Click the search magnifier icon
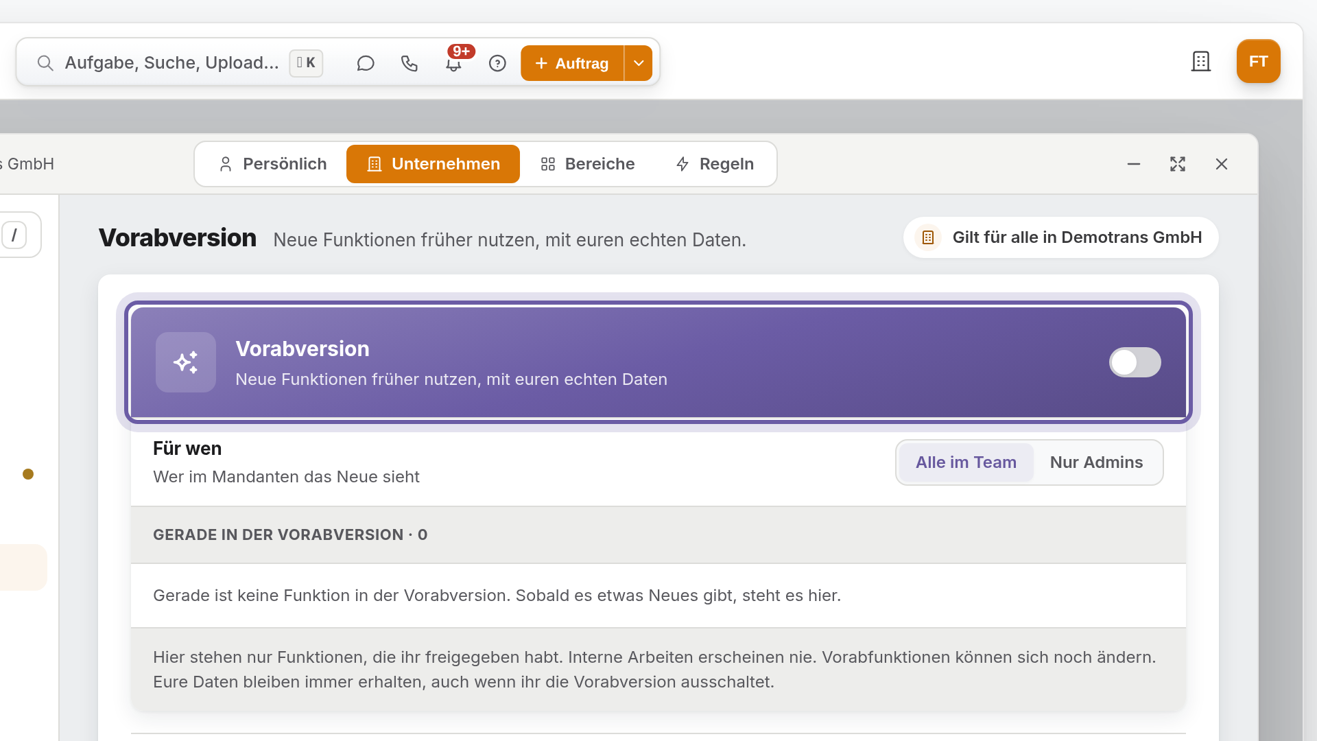The image size is (1317, 741). click(45, 63)
